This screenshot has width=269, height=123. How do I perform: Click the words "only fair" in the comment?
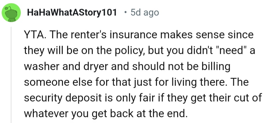tap(136, 98)
